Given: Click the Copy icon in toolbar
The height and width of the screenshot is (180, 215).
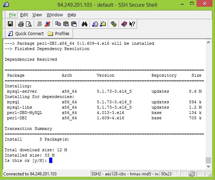Looking at the screenshot, I should point(58,24).
